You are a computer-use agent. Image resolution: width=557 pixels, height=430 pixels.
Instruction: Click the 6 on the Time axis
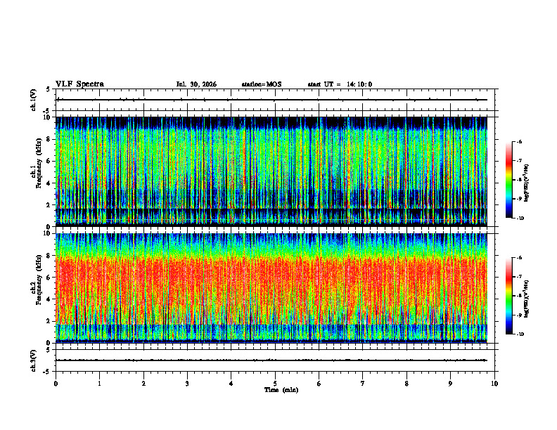point(319,384)
